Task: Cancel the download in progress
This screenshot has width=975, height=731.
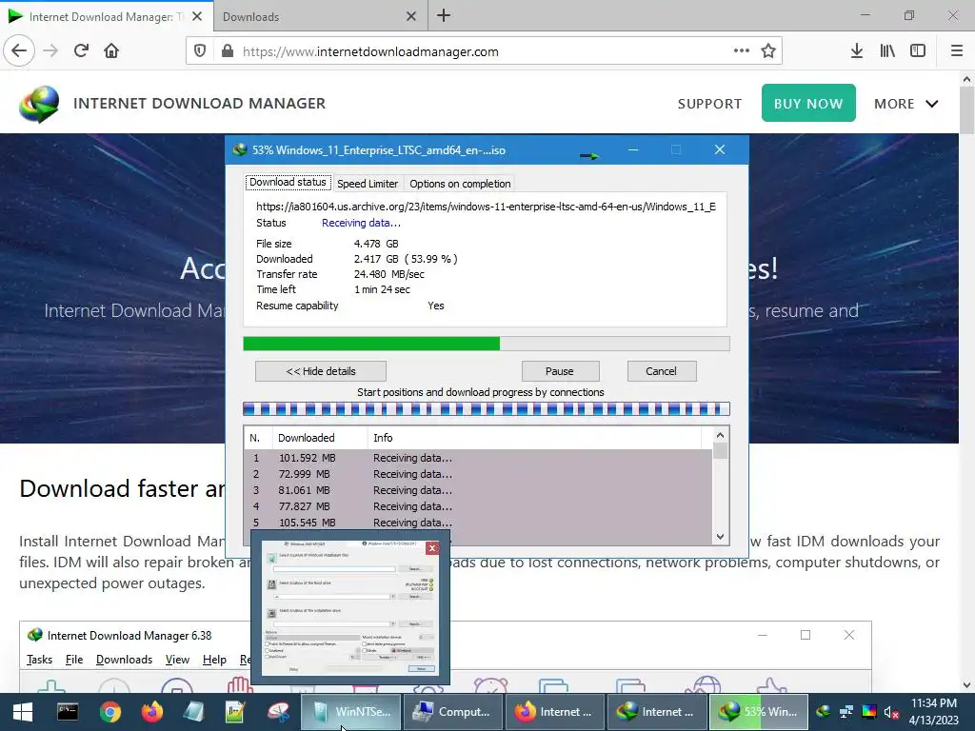Action: [661, 371]
